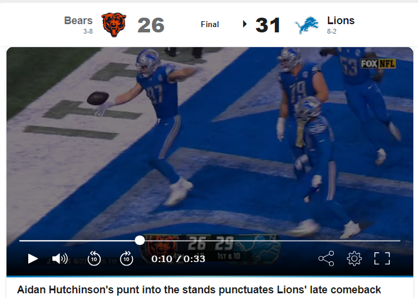The image size is (418, 298).
Task: Skip forward 10 seconds
Action: (x=127, y=259)
